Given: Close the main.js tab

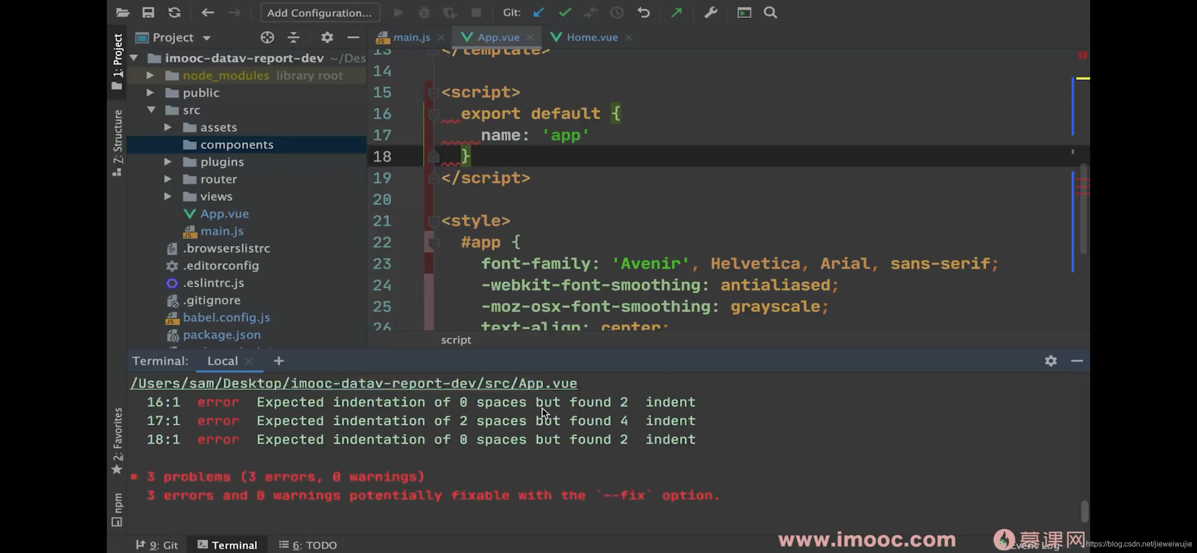Looking at the screenshot, I should pos(441,37).
